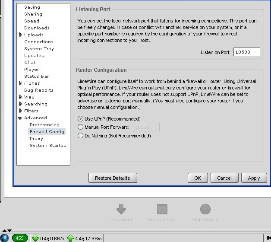Open the Status Bar options page
Viewport: 271px width, 242px height.
(x=37, y=76)
